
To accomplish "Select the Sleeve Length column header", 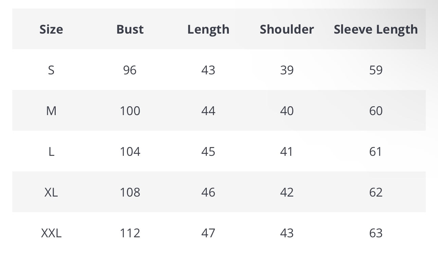I will click(x=376, y=30).
